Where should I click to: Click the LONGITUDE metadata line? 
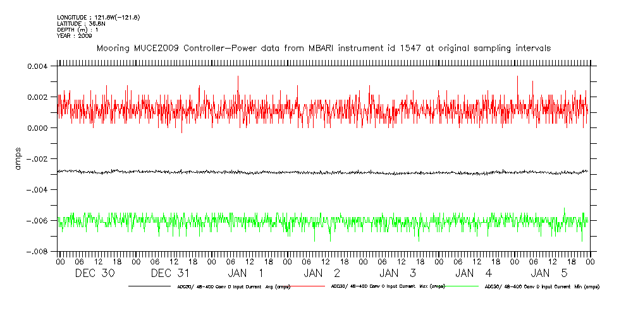pos(98,18)
